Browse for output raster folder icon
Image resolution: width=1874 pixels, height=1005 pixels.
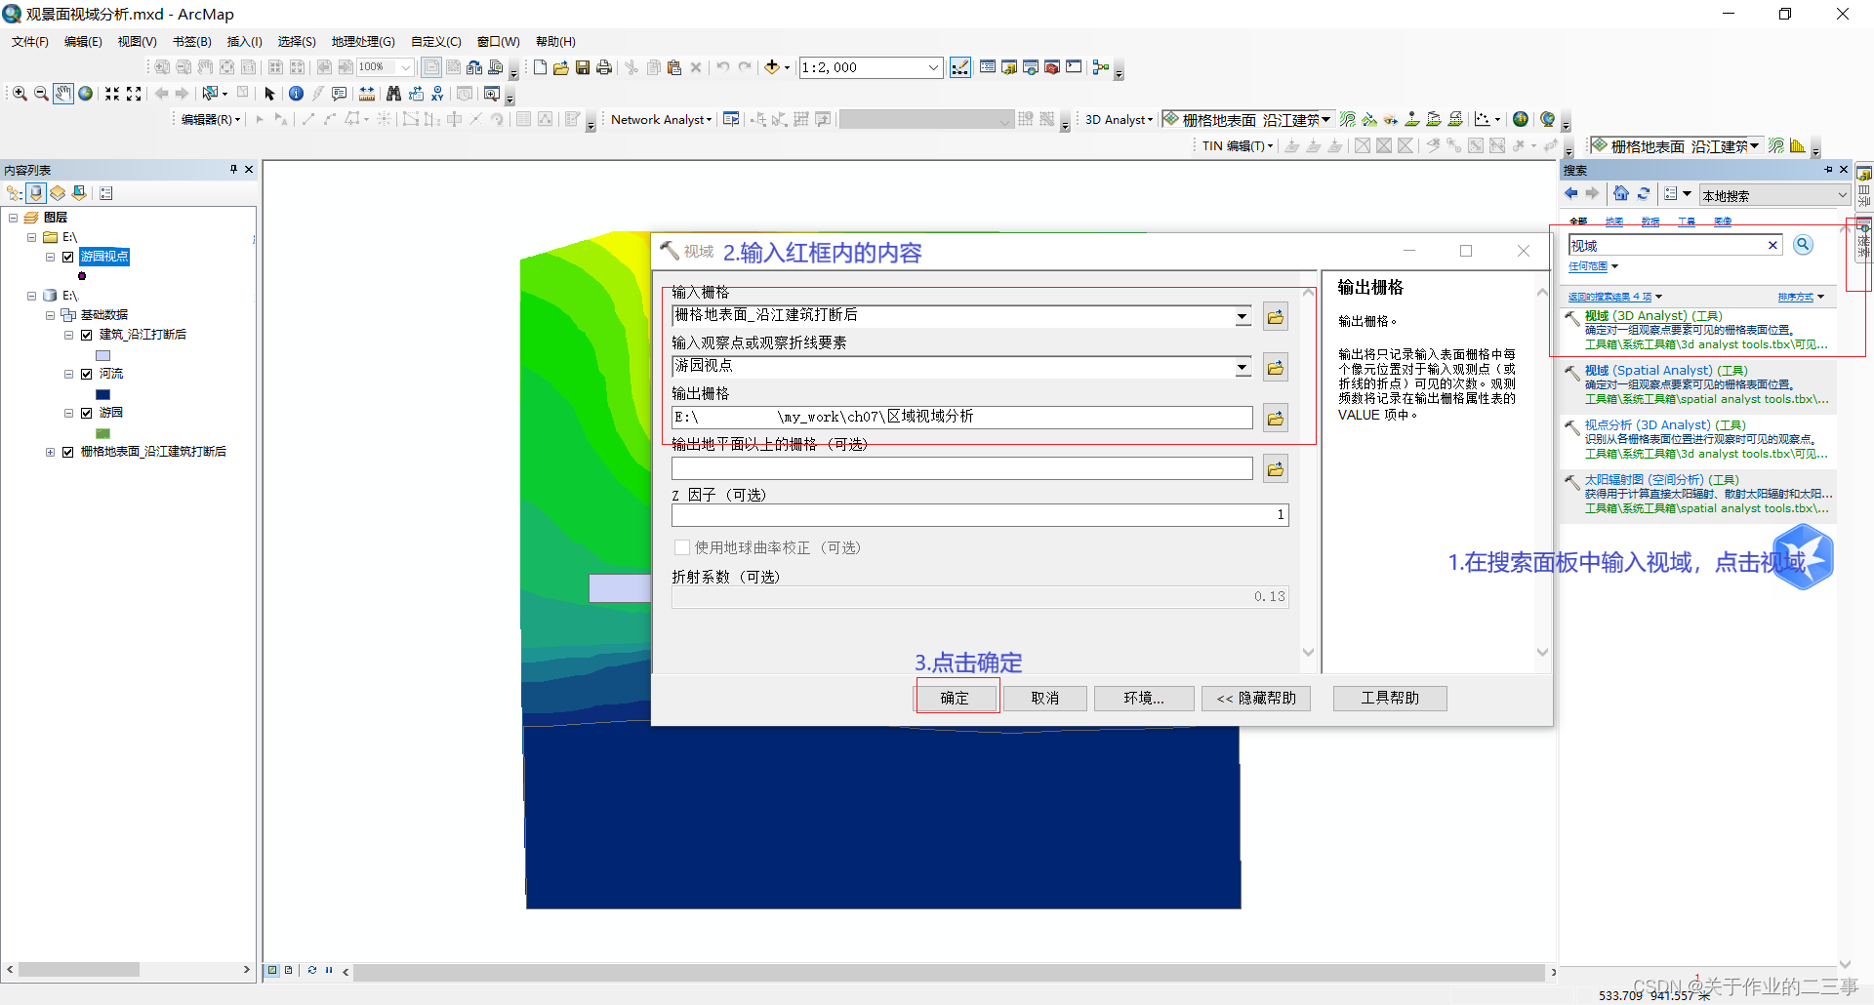pyautogui.click(x=1276, y=419)
